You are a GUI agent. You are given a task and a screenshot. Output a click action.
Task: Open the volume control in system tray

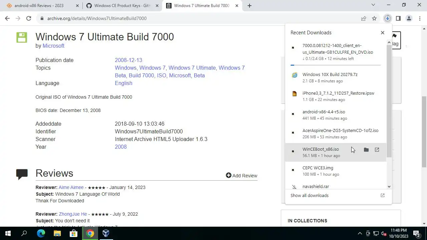384,233
